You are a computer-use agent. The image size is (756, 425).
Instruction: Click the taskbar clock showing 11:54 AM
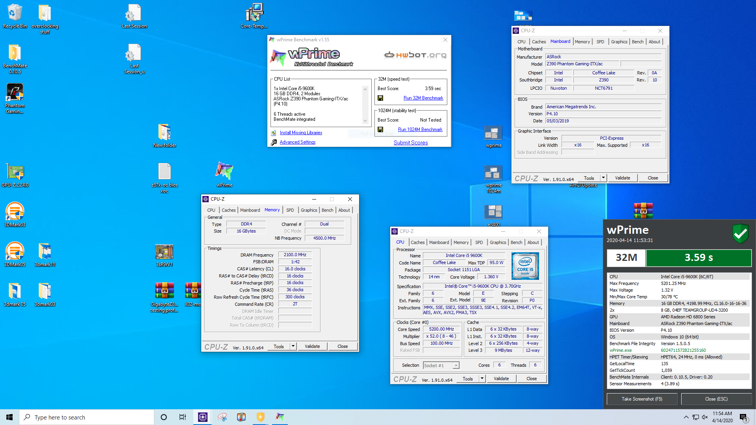(722, 417)
